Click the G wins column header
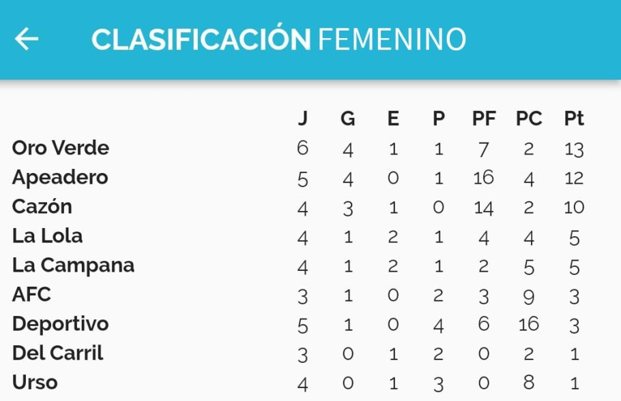This screenshot has width=621, height=401. pyautogui.click(x=347, y=118)
